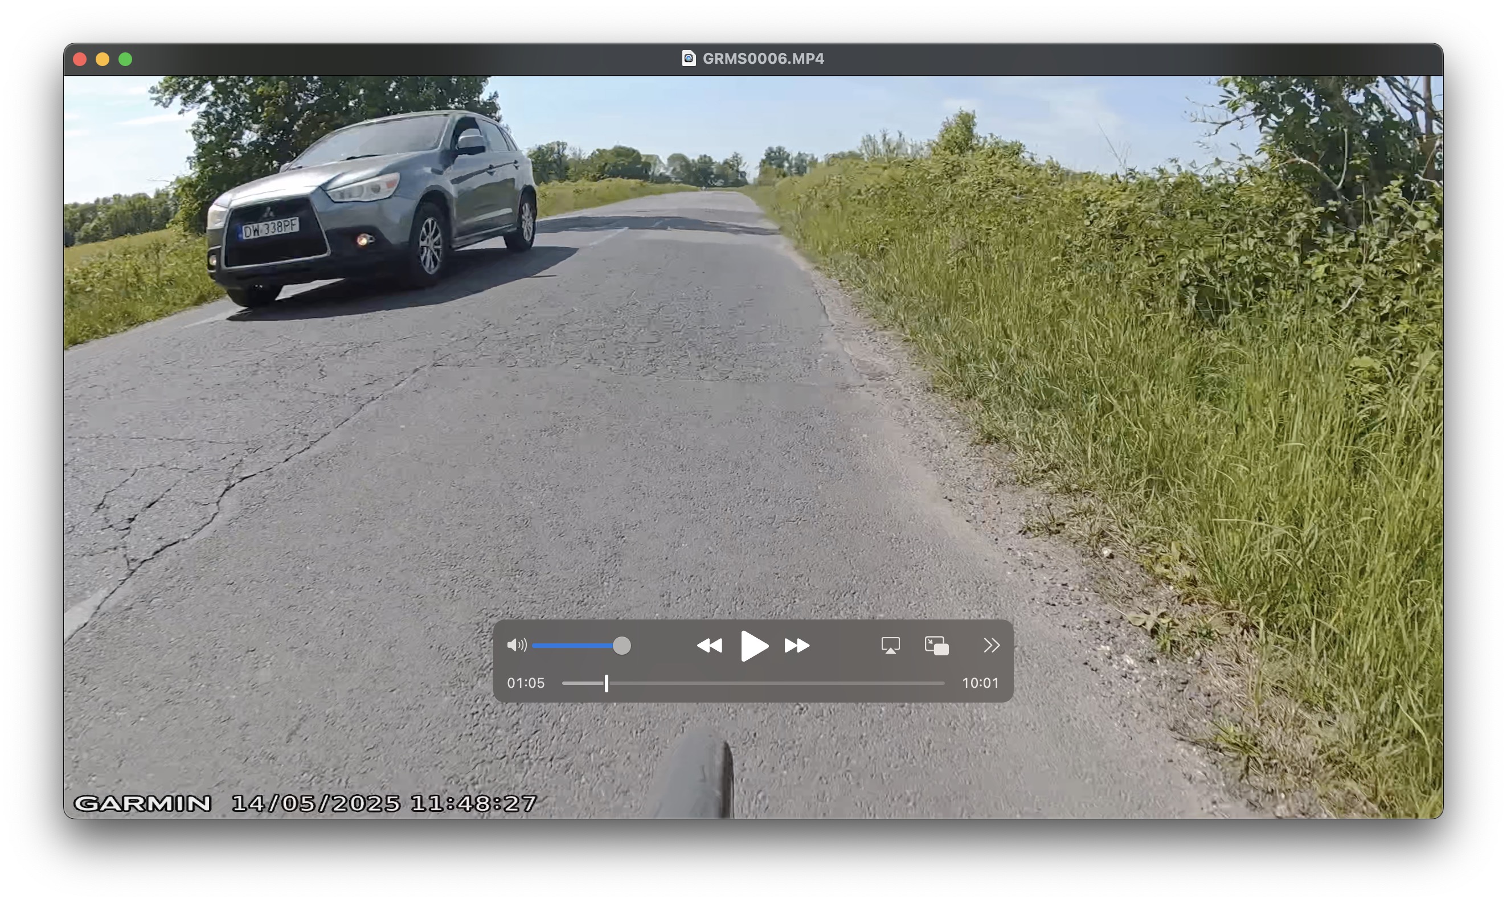Click the document proxy icon in title bar
Screen dimensions: 1507x903
(x=689, y=59)
